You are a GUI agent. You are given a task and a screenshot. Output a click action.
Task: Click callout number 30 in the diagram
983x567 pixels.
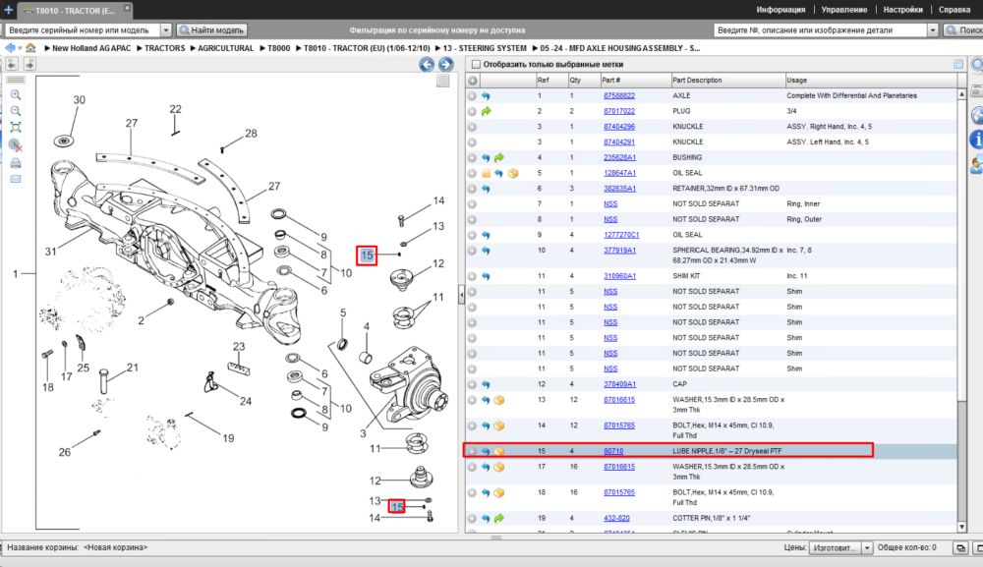(79, 99)
